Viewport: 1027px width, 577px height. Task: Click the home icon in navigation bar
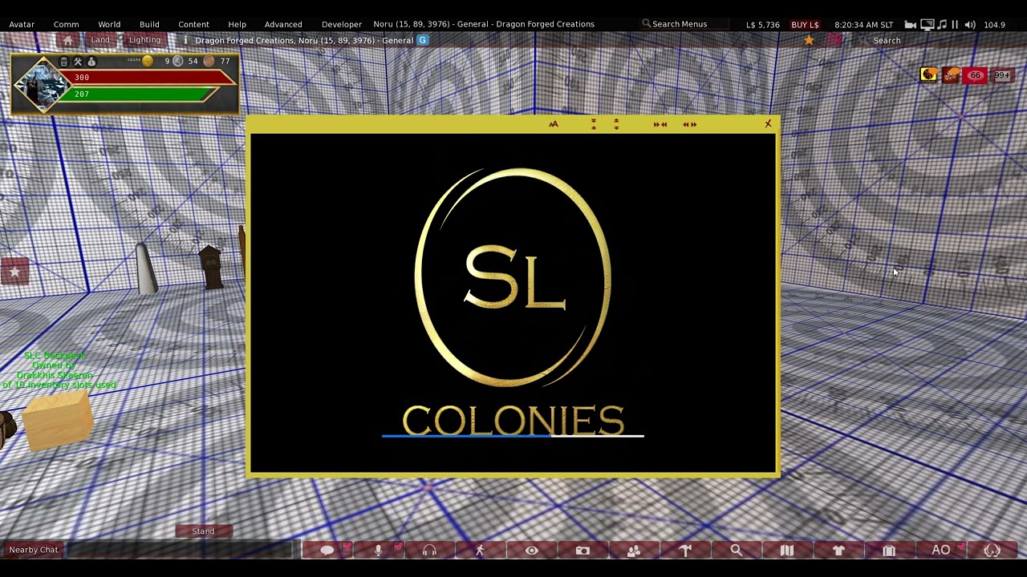coord(68,40)
